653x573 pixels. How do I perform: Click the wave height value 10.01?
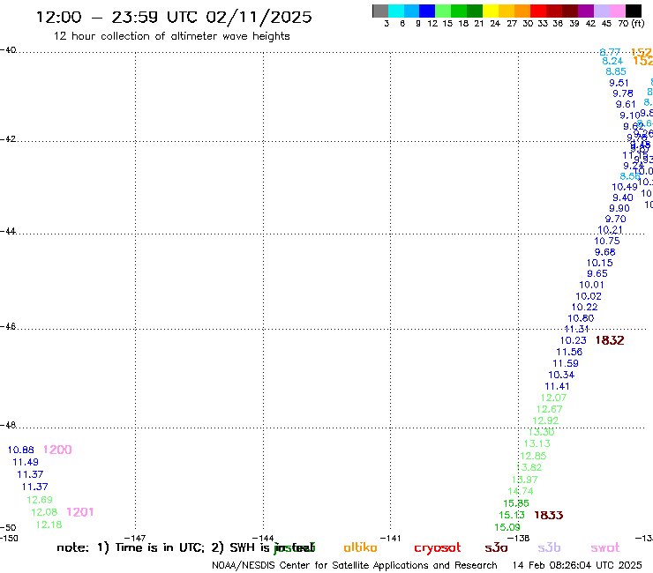point(592,285)
